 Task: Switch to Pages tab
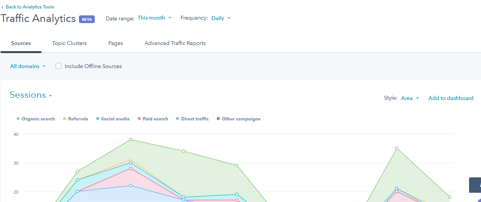coord(116,43)
